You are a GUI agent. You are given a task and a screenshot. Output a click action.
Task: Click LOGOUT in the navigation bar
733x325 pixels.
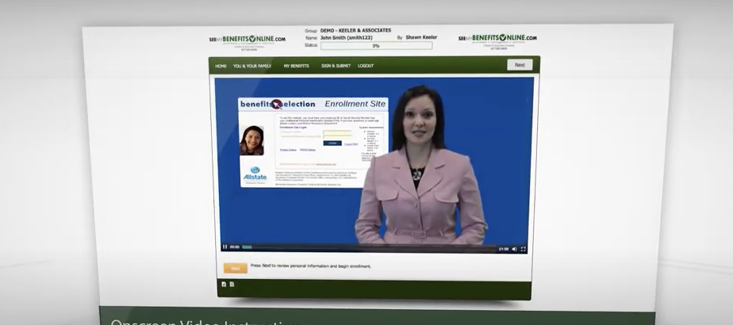point(366,66)
